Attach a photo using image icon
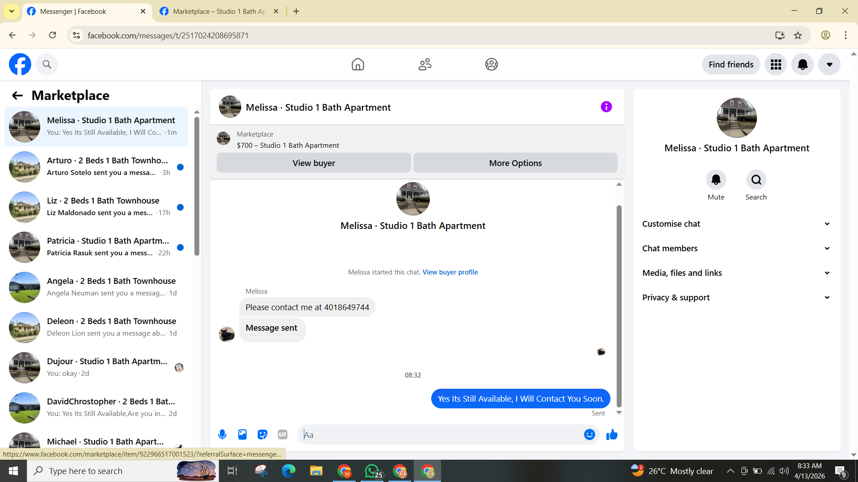Viewport: 858px width, 482px height. tap(242, 434)
